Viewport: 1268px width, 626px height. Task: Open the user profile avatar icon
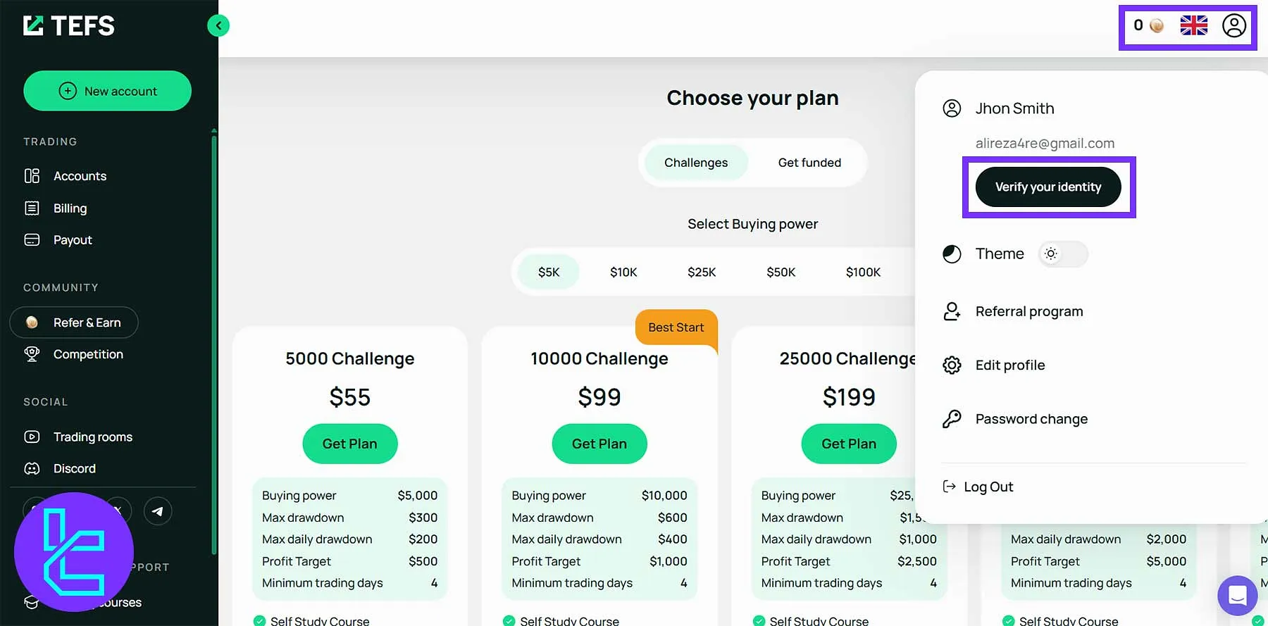coord(1233,26)
